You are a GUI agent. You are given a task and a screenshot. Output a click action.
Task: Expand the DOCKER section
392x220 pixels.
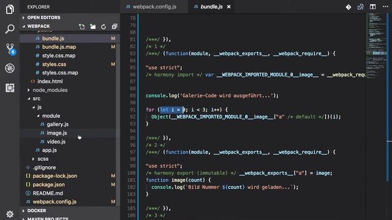pyautogui.click(x=69, y=211)
